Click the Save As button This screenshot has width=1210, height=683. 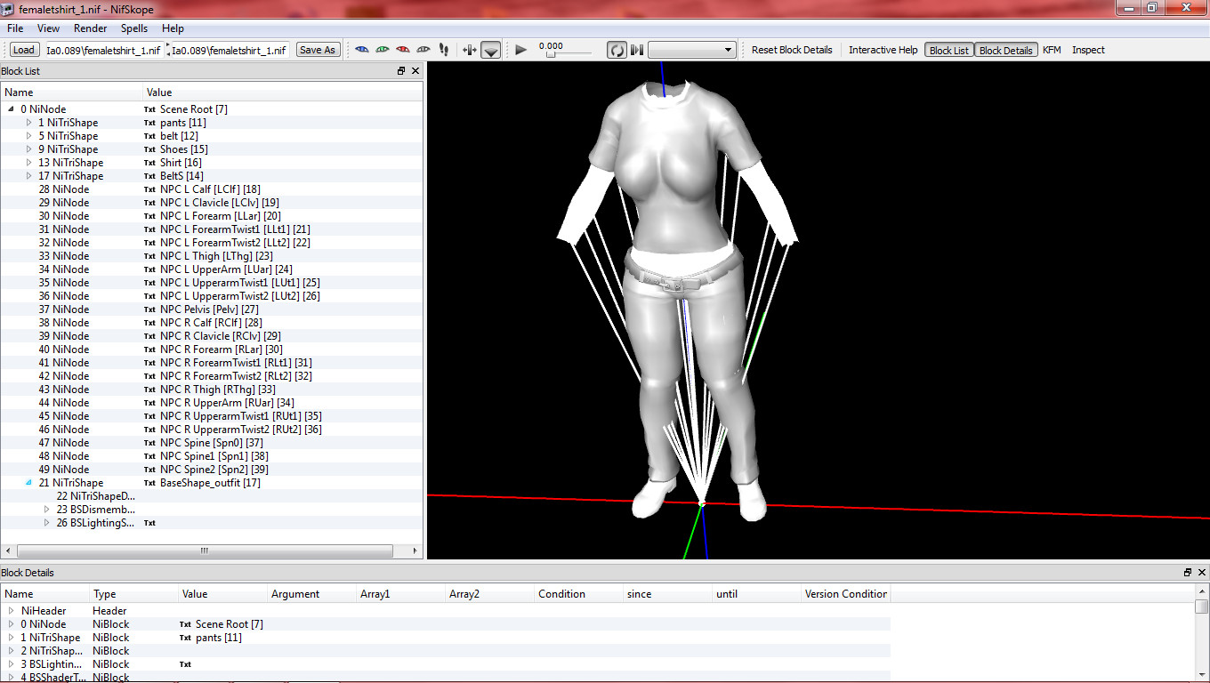[x=318, y=50]
